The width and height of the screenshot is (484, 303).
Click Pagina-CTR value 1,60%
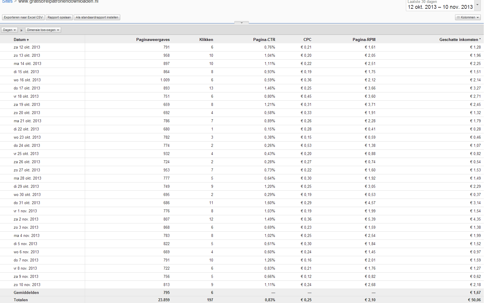[x=270, y=203]
